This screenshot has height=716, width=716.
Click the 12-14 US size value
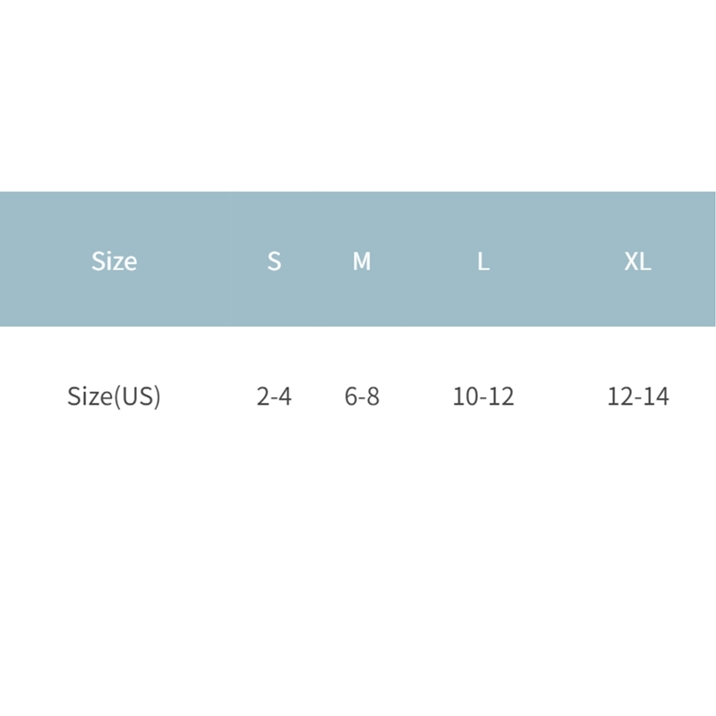[x=637, y=396]
